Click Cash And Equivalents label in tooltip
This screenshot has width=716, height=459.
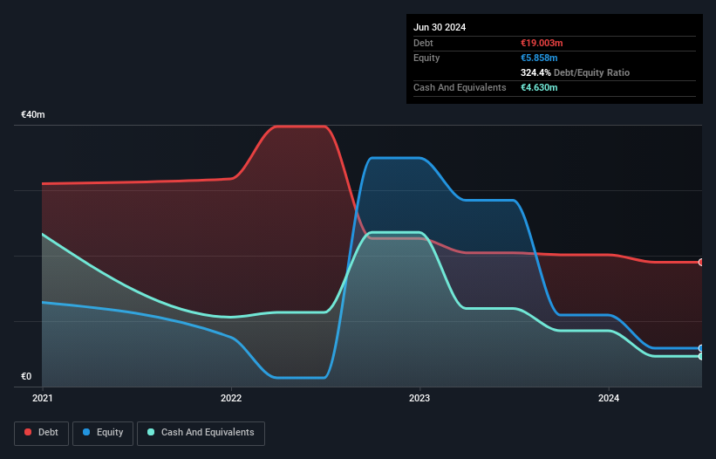pyautogui.click(x=460, y=87)
